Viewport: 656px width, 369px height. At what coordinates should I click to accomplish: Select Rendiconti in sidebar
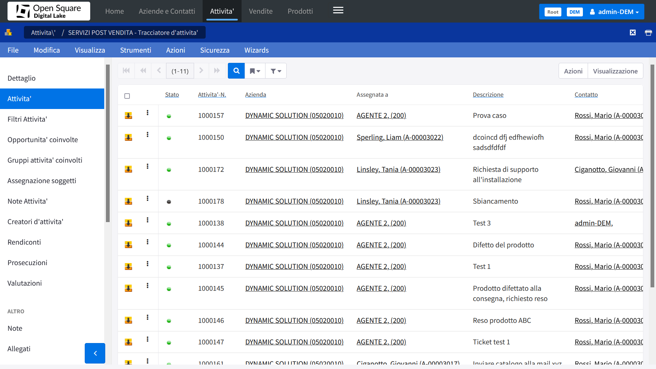[x=52, y=242]
